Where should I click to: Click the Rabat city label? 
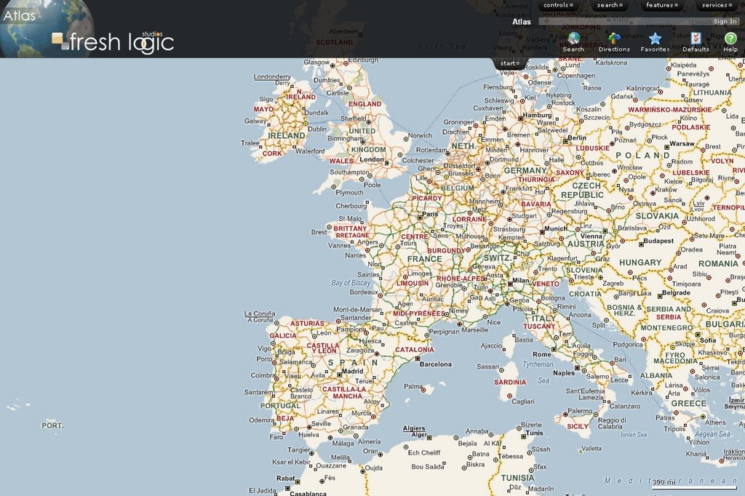point(285,478)
